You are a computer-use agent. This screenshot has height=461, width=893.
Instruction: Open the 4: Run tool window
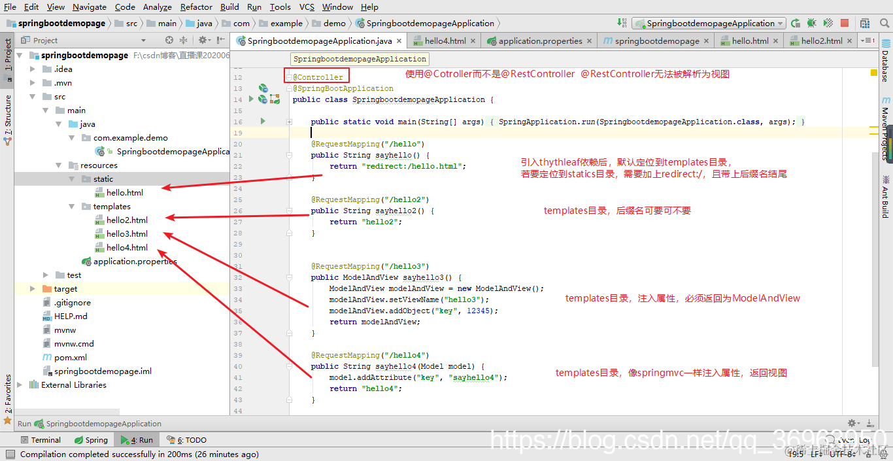(136, 440)
